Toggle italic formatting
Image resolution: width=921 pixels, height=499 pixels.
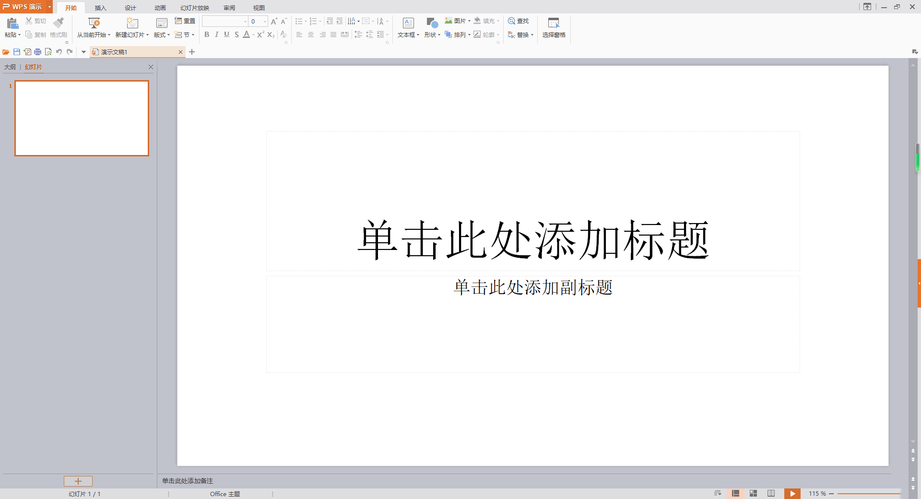(216, 35)
